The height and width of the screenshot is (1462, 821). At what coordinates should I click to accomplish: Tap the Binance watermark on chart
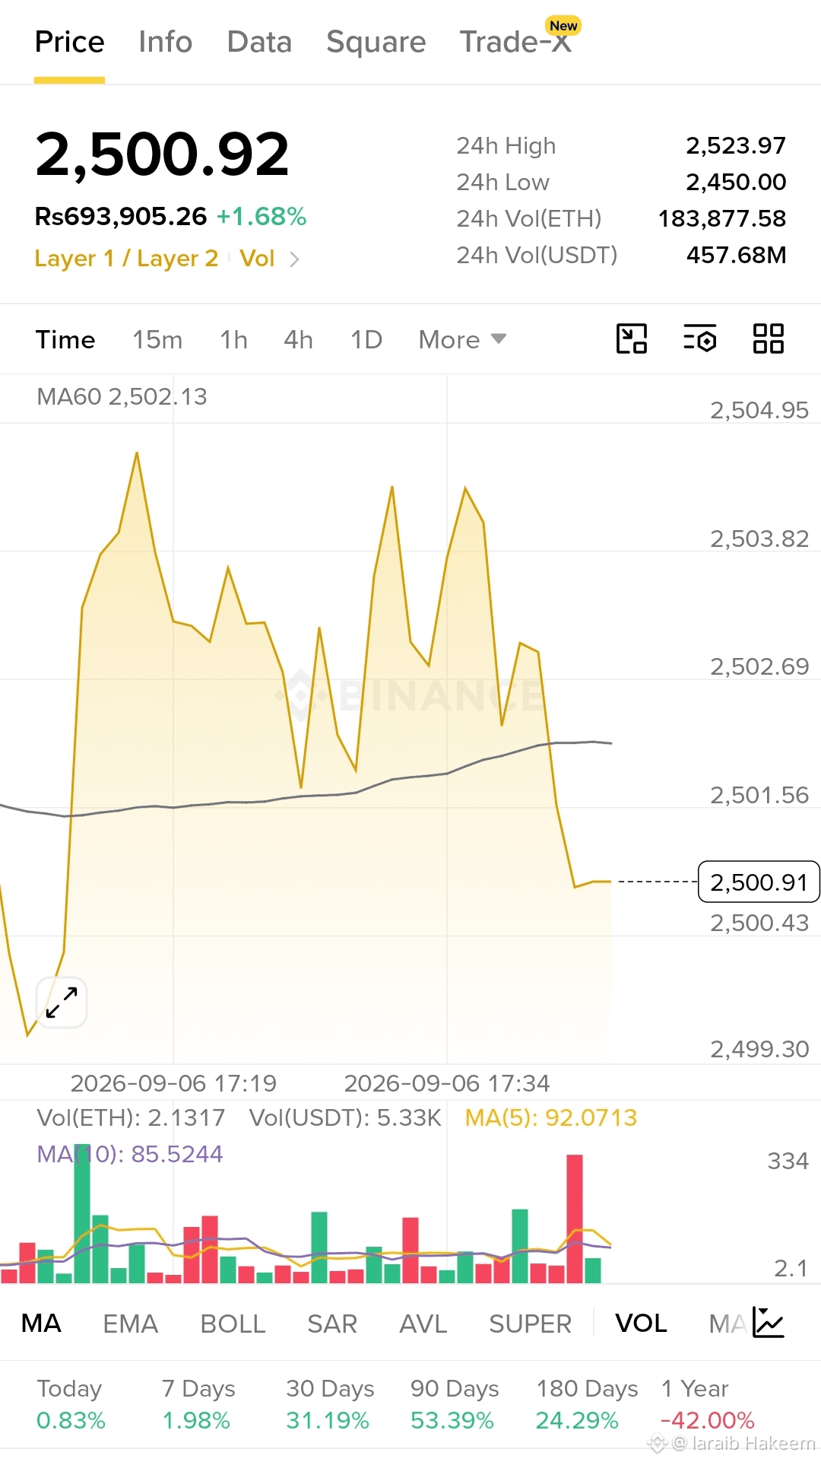[410, 694]
